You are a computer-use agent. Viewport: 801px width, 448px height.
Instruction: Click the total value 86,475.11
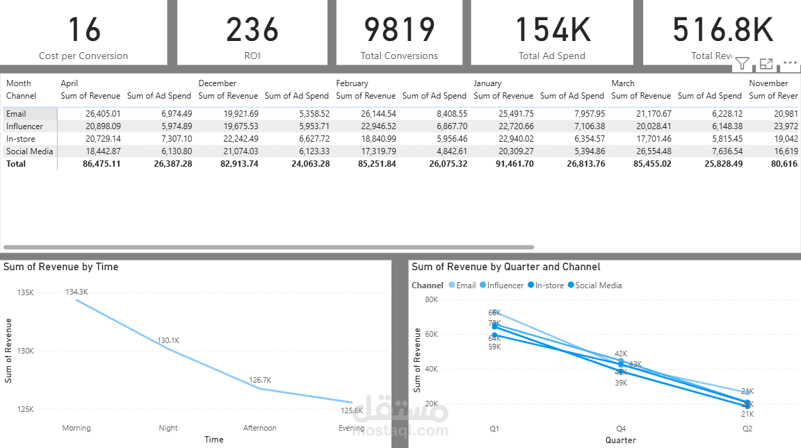[102, 164]
